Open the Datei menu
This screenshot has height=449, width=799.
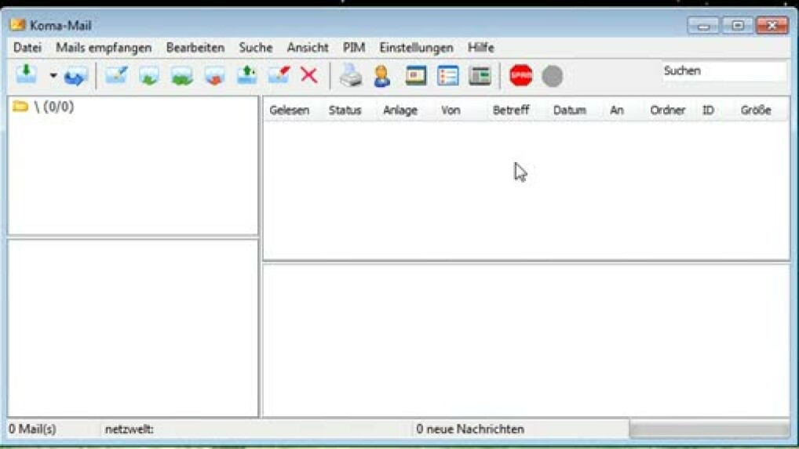click(27, 48)
